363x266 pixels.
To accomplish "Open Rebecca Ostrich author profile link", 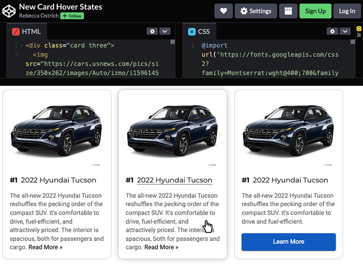I will [39, 16].
